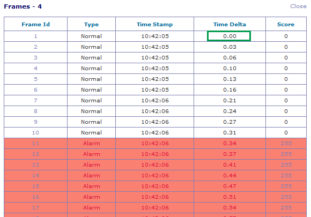Open frame 1 link
This screenshot has height=217, width=311.
click(x=35, y=36)
